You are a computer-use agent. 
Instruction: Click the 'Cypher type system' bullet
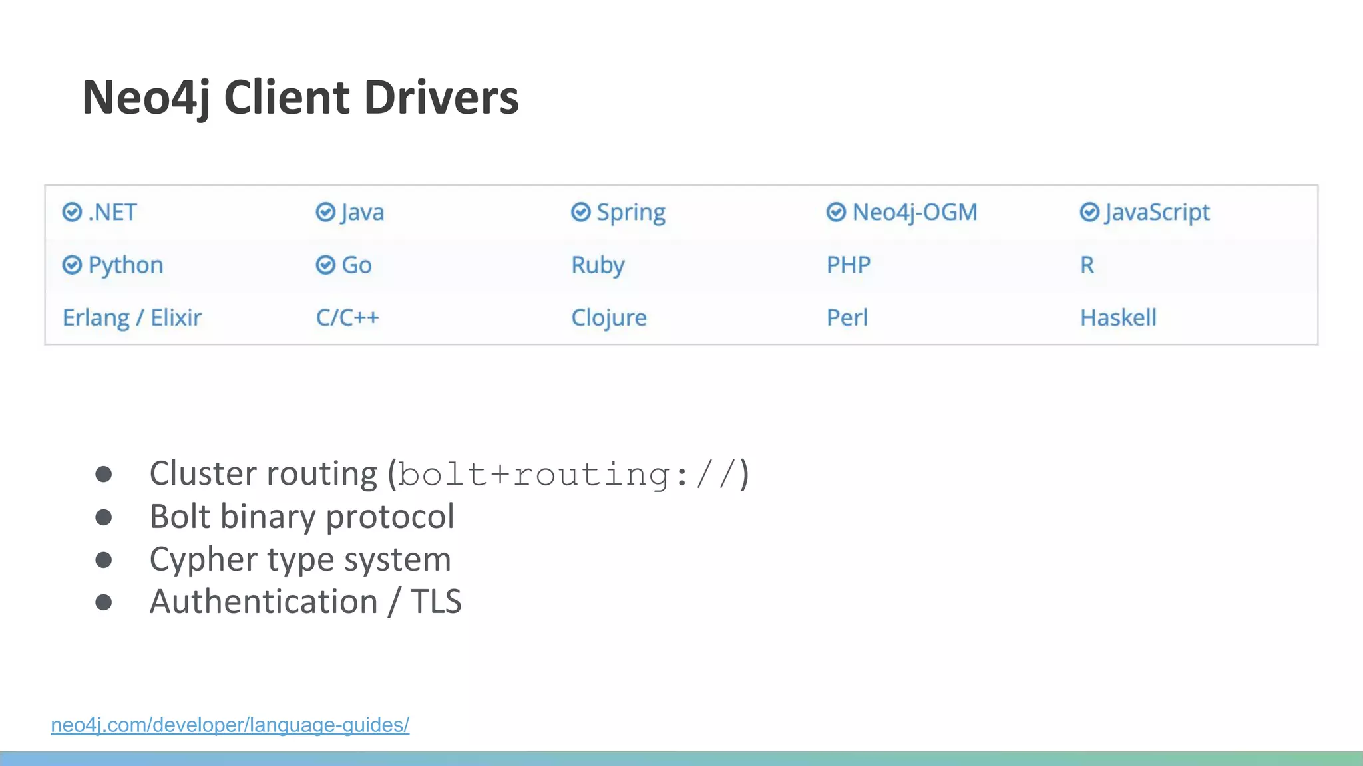coord(300,560)
